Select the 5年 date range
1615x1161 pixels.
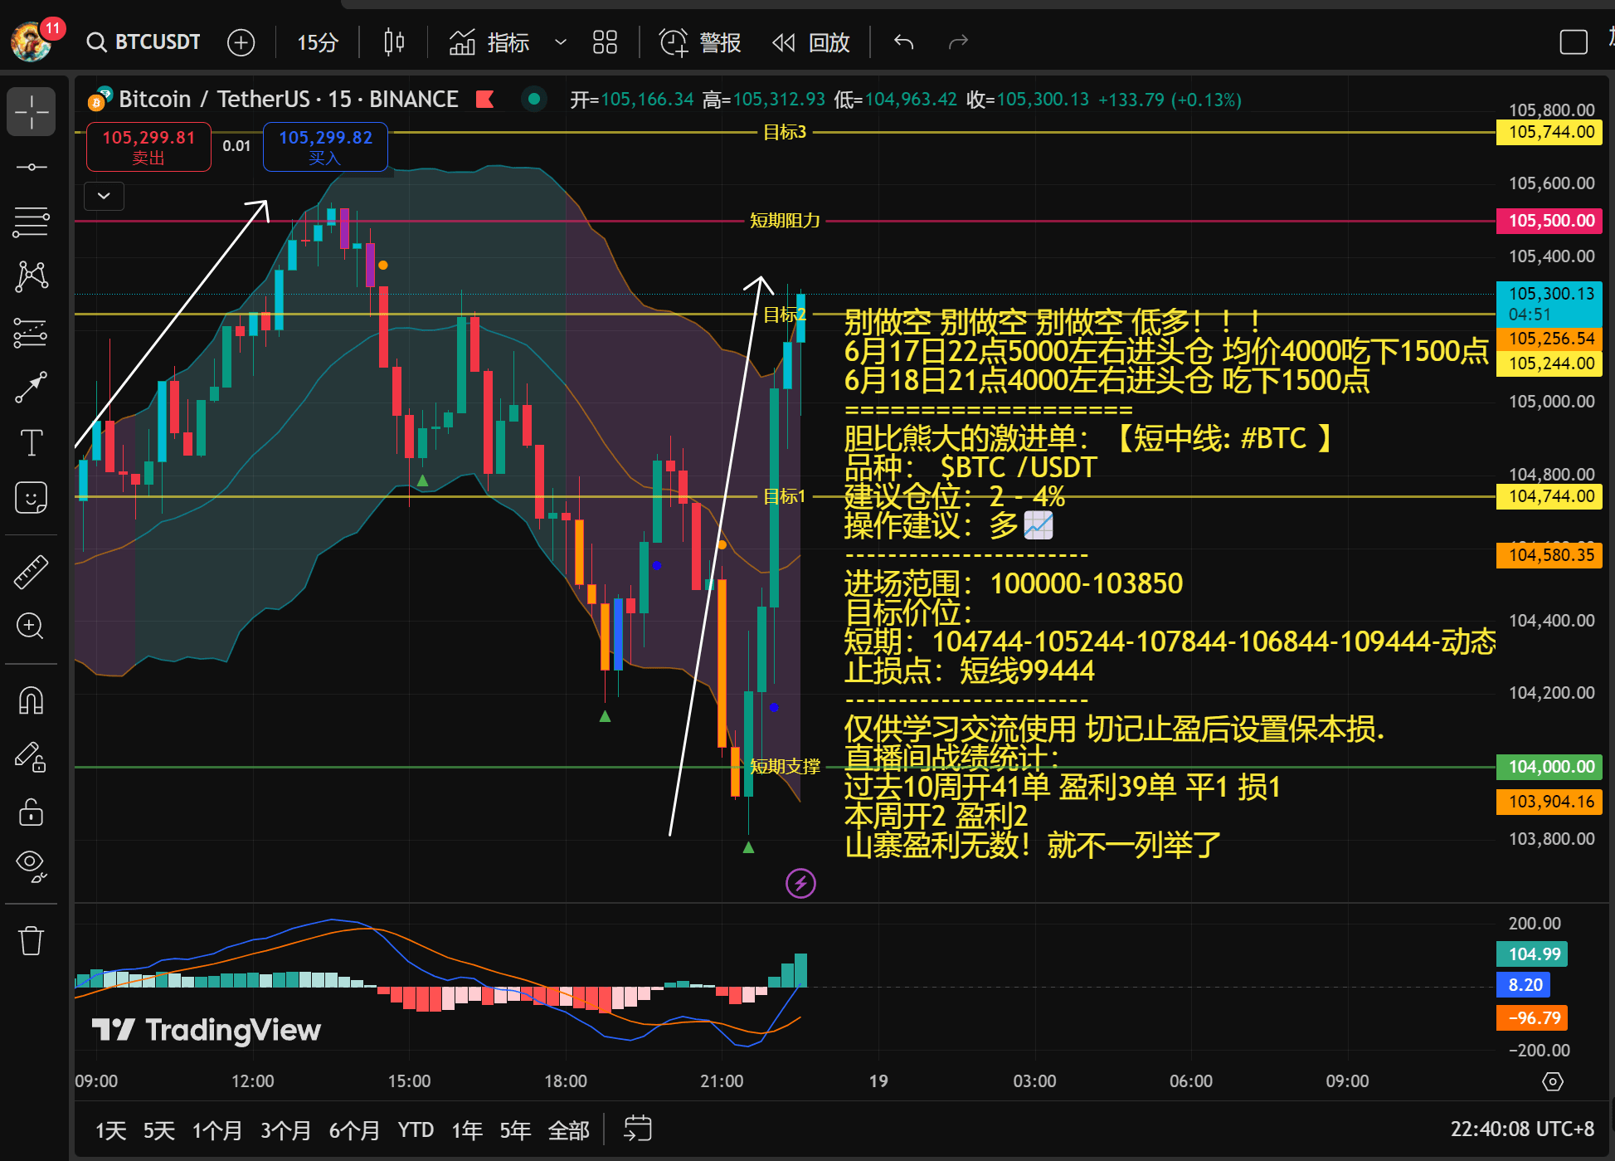515,1130
